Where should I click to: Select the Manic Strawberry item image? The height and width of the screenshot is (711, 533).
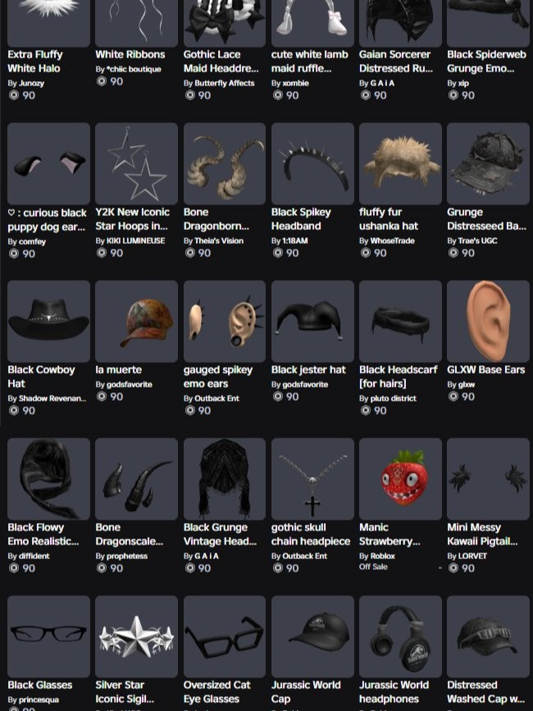(x=400, y=479)
